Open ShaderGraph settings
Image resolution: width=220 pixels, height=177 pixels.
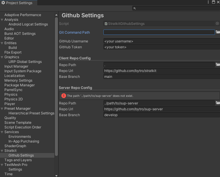click(x=15, y=146)
